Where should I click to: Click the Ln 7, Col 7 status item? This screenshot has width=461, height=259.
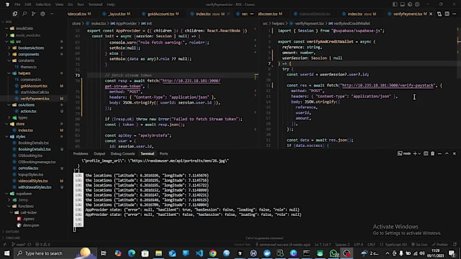(323, 244)
